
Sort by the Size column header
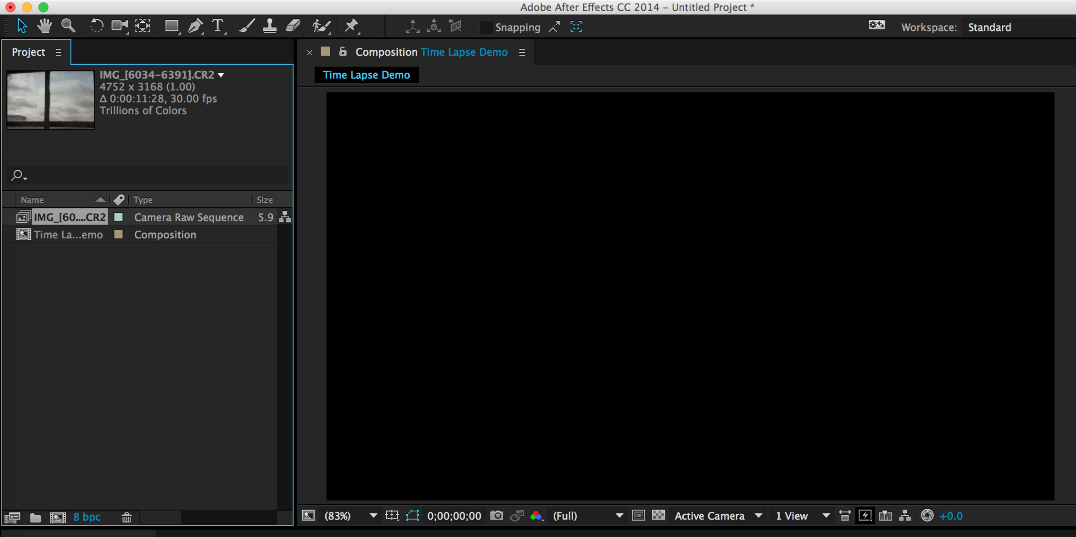(x=265, y=199)
